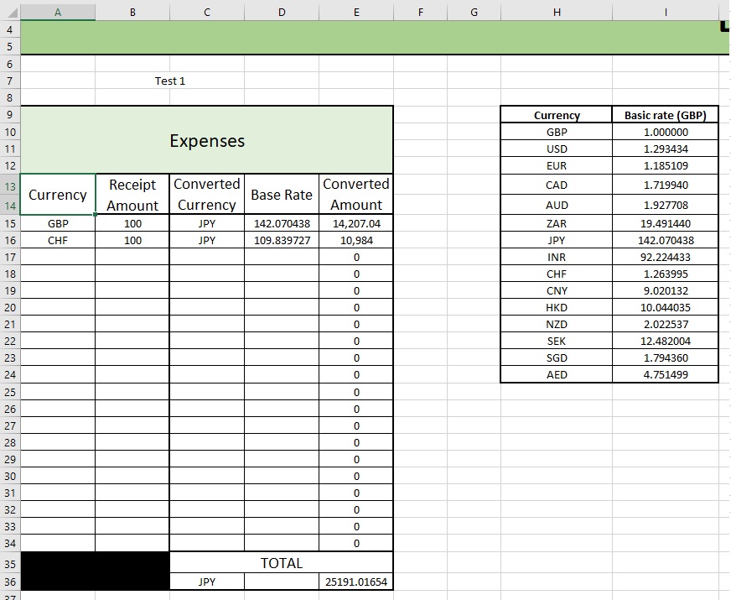Click the CHF cell in row 16
This screenshot has height=600, width=731.
pos(58,240)
